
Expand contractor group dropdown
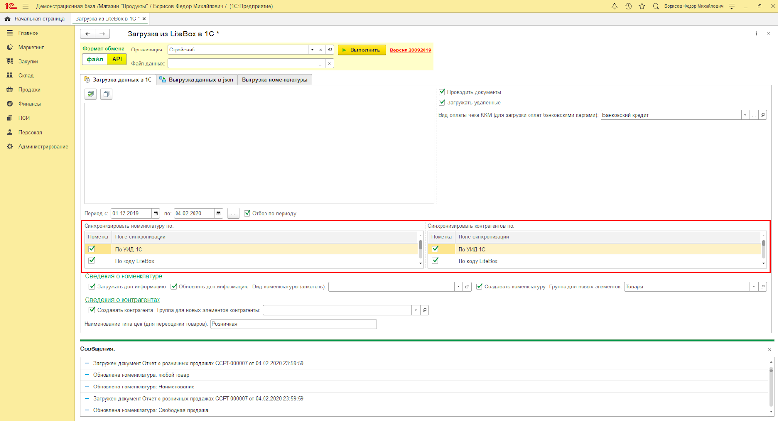click(x=415, y=310)
